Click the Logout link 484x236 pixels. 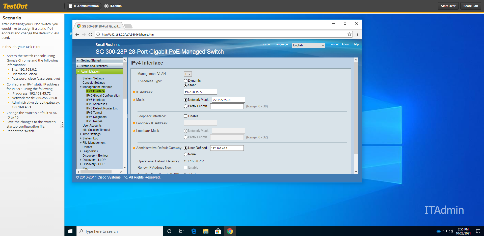[x=334, y=44]
